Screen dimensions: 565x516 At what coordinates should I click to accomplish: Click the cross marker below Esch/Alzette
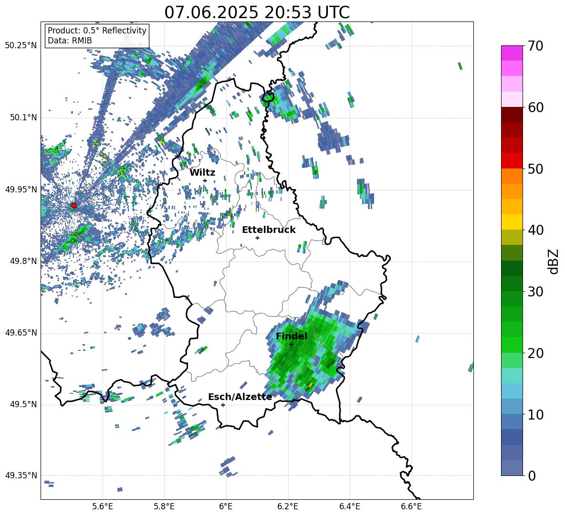(223, 405)
